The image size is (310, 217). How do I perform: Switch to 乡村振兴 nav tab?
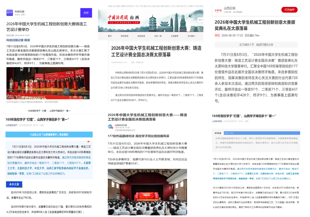191,36
